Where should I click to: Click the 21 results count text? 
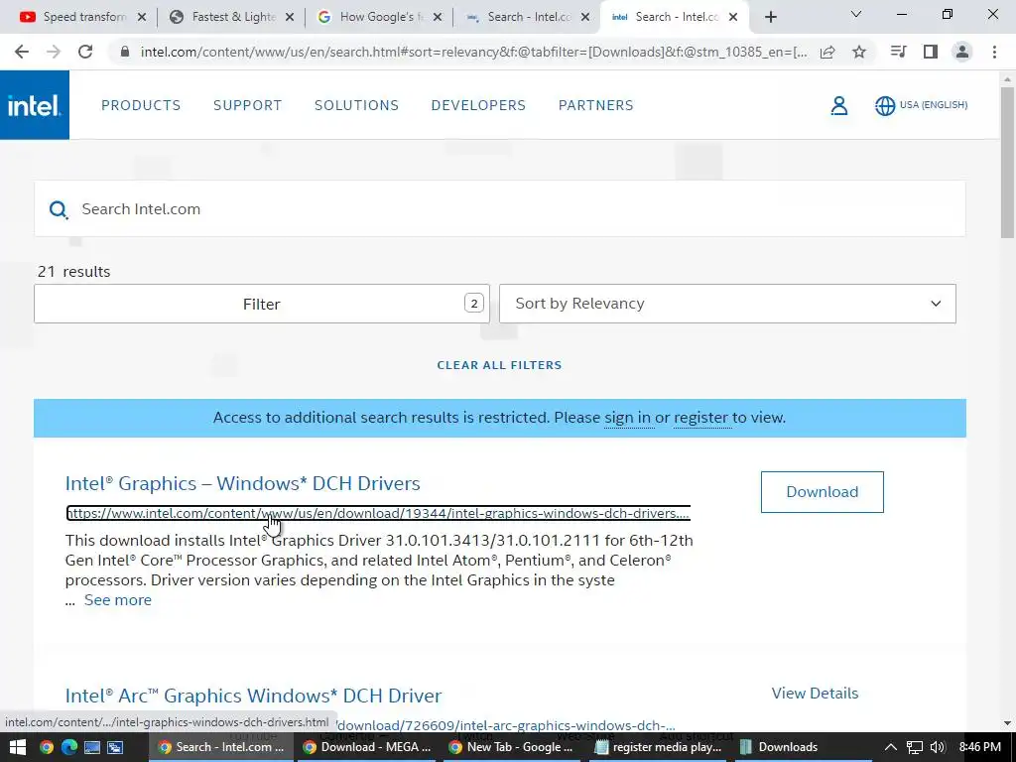click(73, 272)
